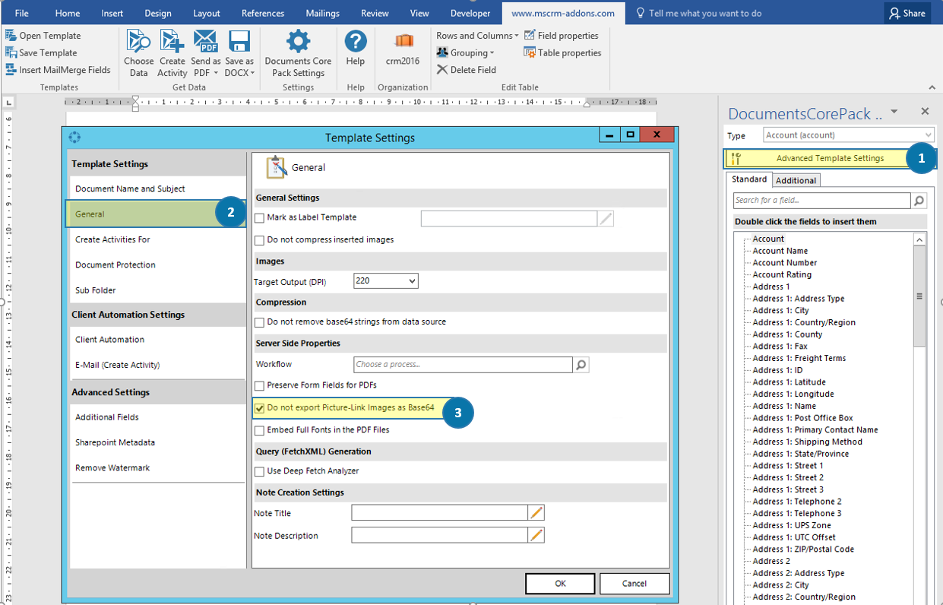Screen dimensions: 943x605
Task: Click the Share icon button
Action: [907, 13]
